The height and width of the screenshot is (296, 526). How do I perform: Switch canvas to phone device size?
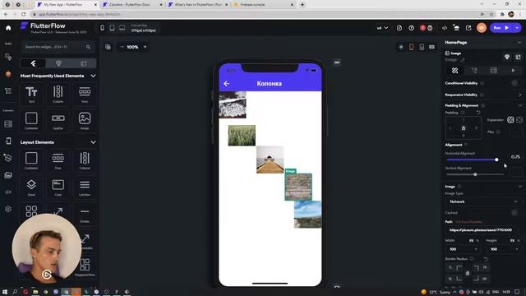[x=102, y=28]
